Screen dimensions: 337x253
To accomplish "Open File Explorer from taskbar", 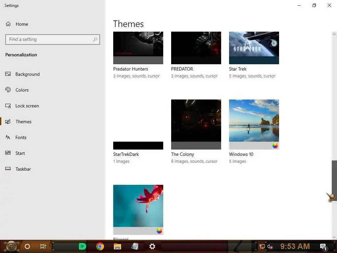I will [x=117, y=246].
